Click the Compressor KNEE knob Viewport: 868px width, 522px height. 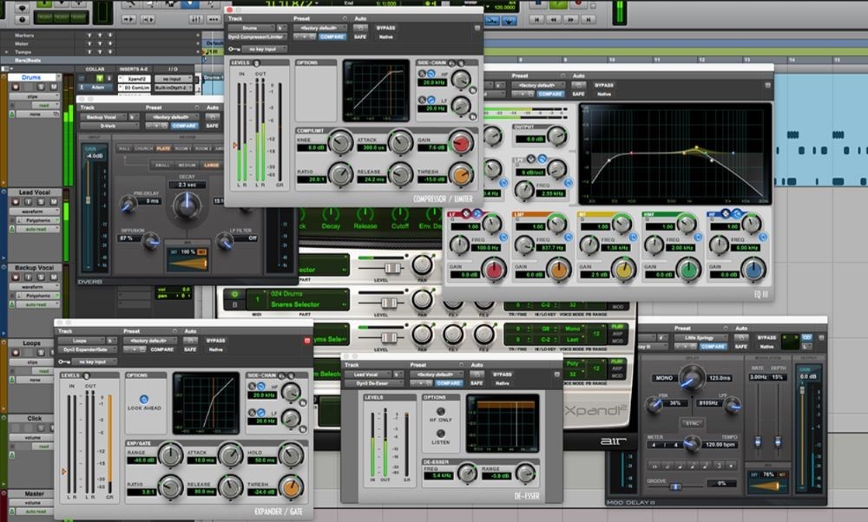[x=340, y=142]
